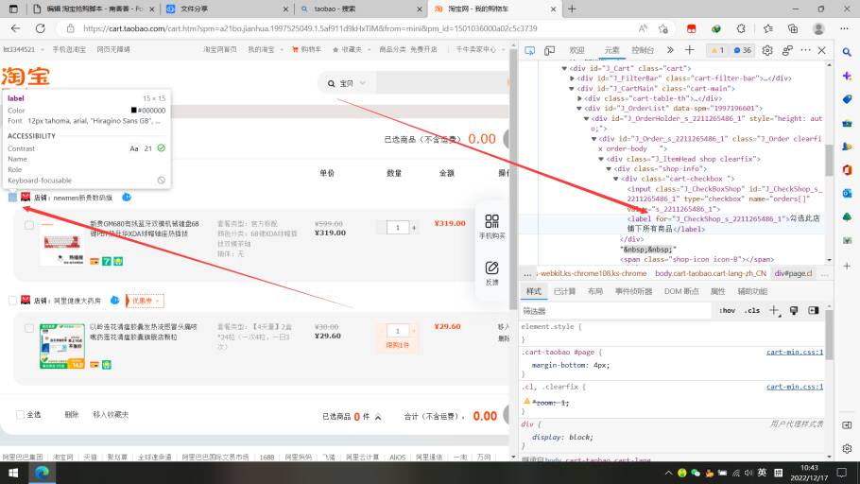Expand the cart-table-th div node

pyautogui.click(x=579, y=98)
